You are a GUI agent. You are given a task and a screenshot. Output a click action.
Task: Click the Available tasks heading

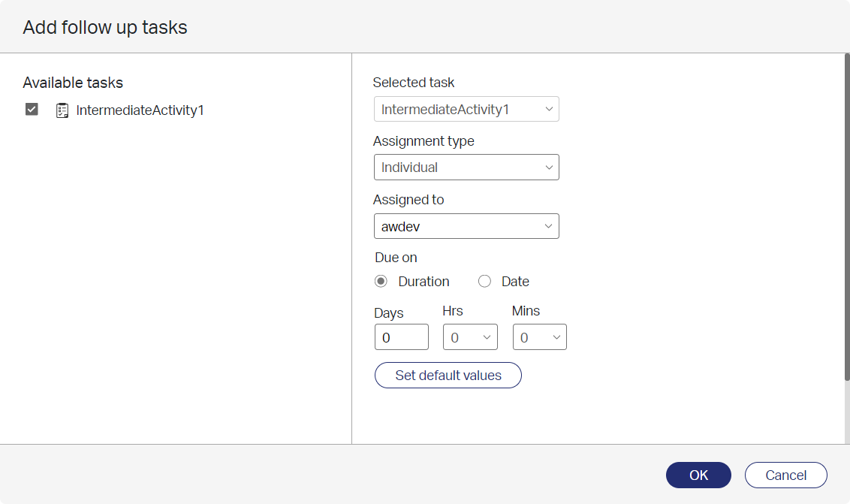tap(73, 83)
